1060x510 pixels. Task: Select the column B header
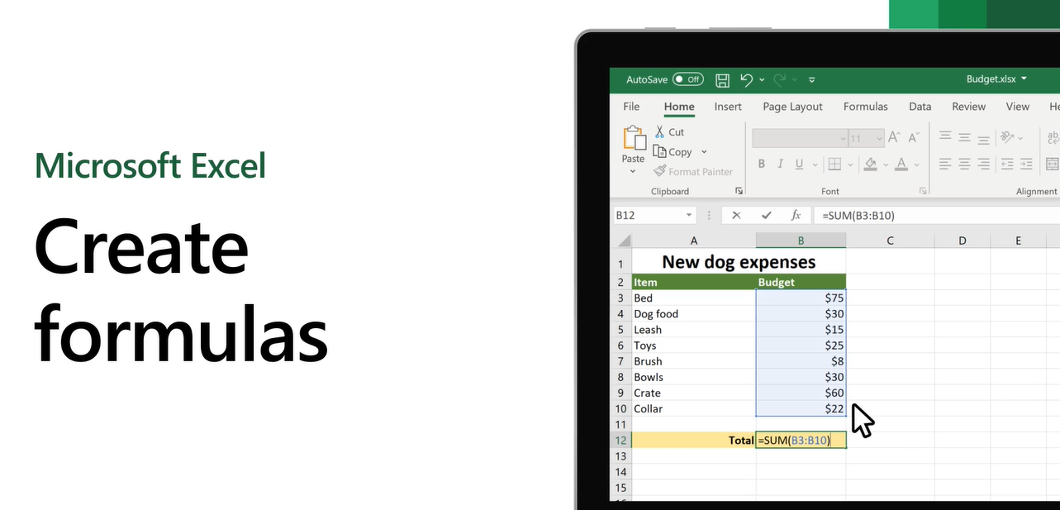pos(801,240)
